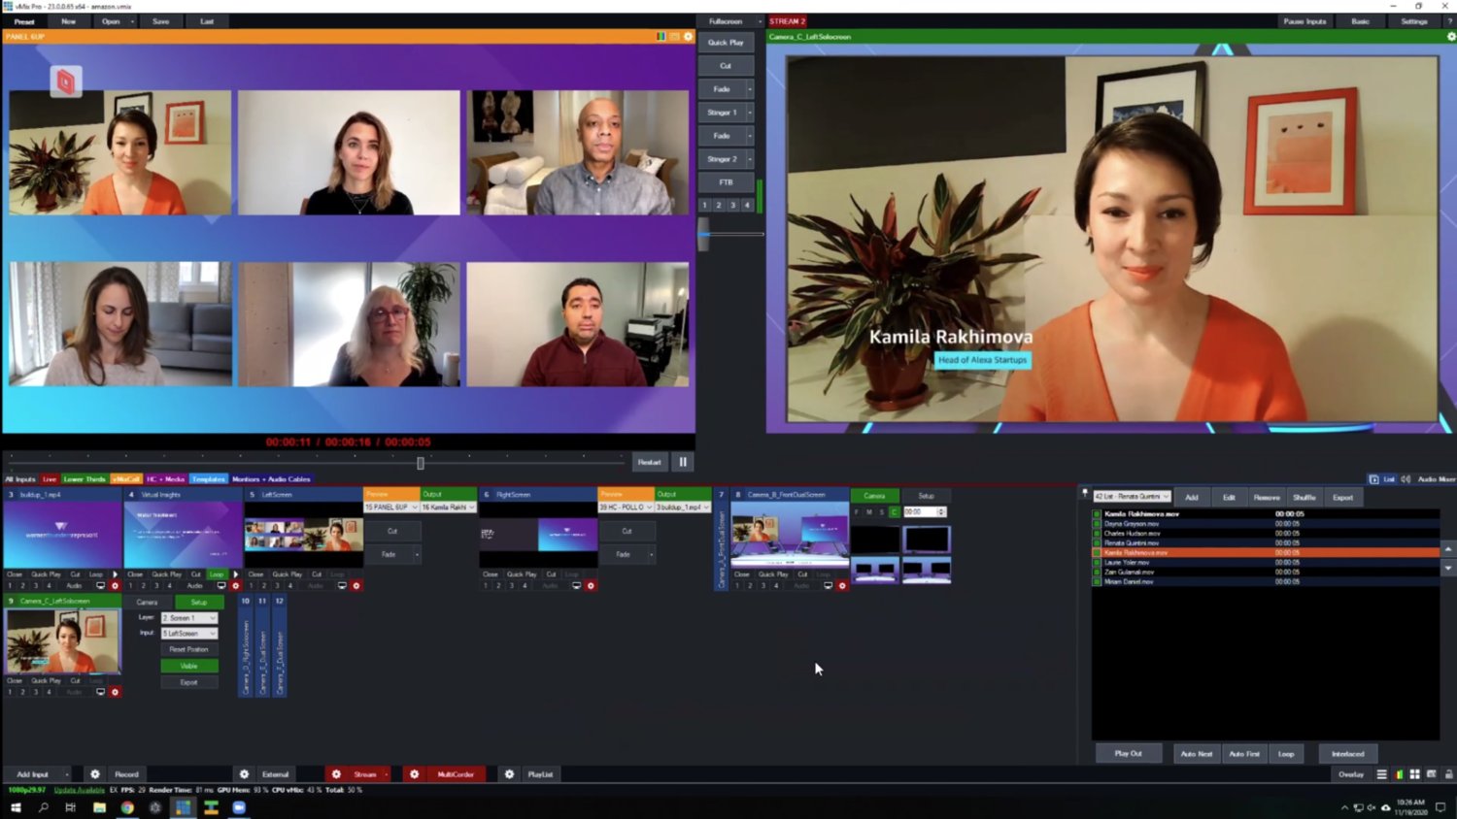Screen dimensions: 1457x819
Task: Click red settings gear on Camera_B_FrontDualScreen input
Action: coord(842,586)
